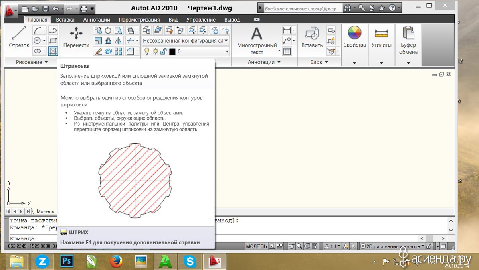Select the Mirror tool icon
Screen dimensions: 479x270
[x=118, y=41]
